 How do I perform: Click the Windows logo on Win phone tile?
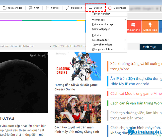133,25
